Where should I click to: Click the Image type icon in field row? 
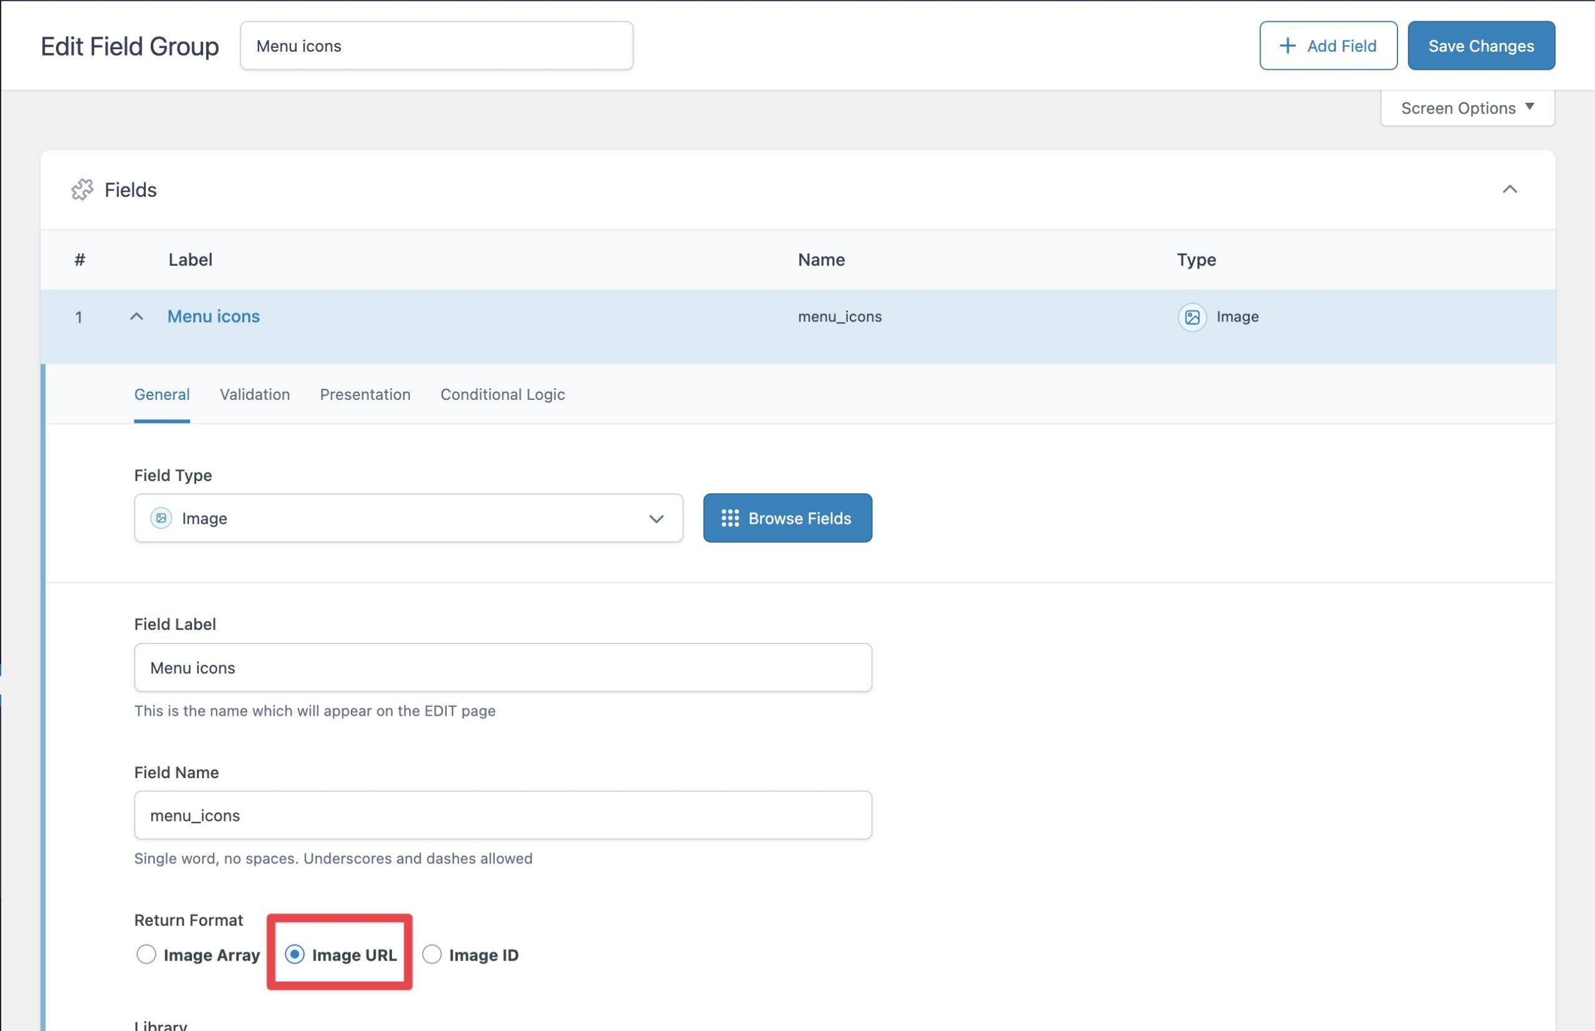tap(1192, 316)
